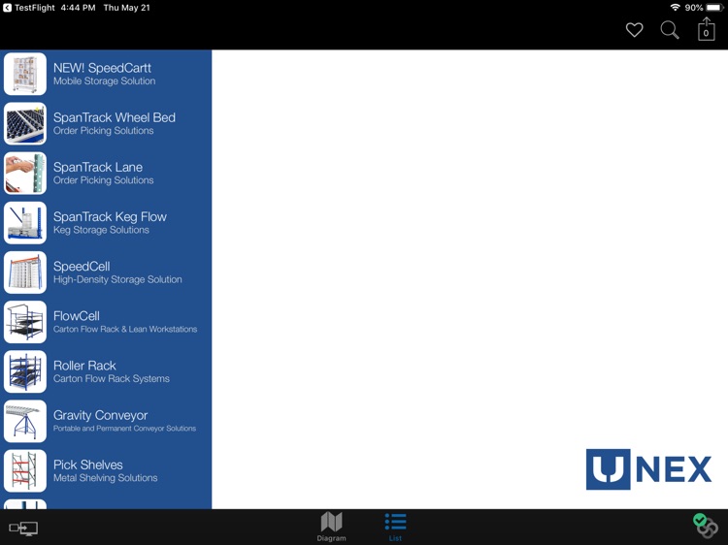Open the SpanTrack Wheel Bed thumbnail
Viewport: 728px width, 545px height.
tap(25, 123)
